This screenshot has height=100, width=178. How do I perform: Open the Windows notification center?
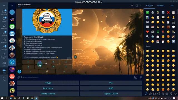tap(174, 98)
